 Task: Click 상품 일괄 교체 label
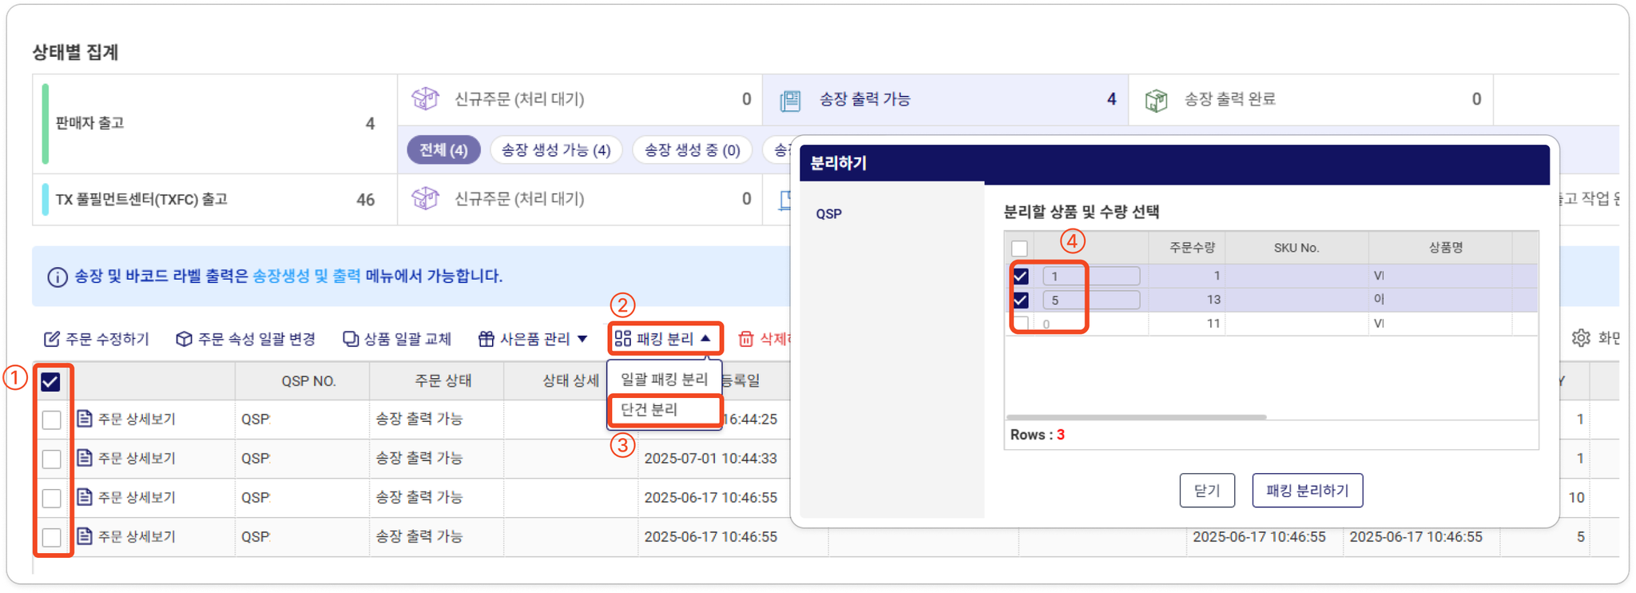(408, 339)
